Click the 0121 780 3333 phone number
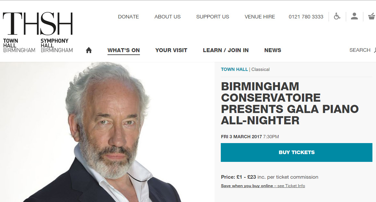 (x=306, y=17)
